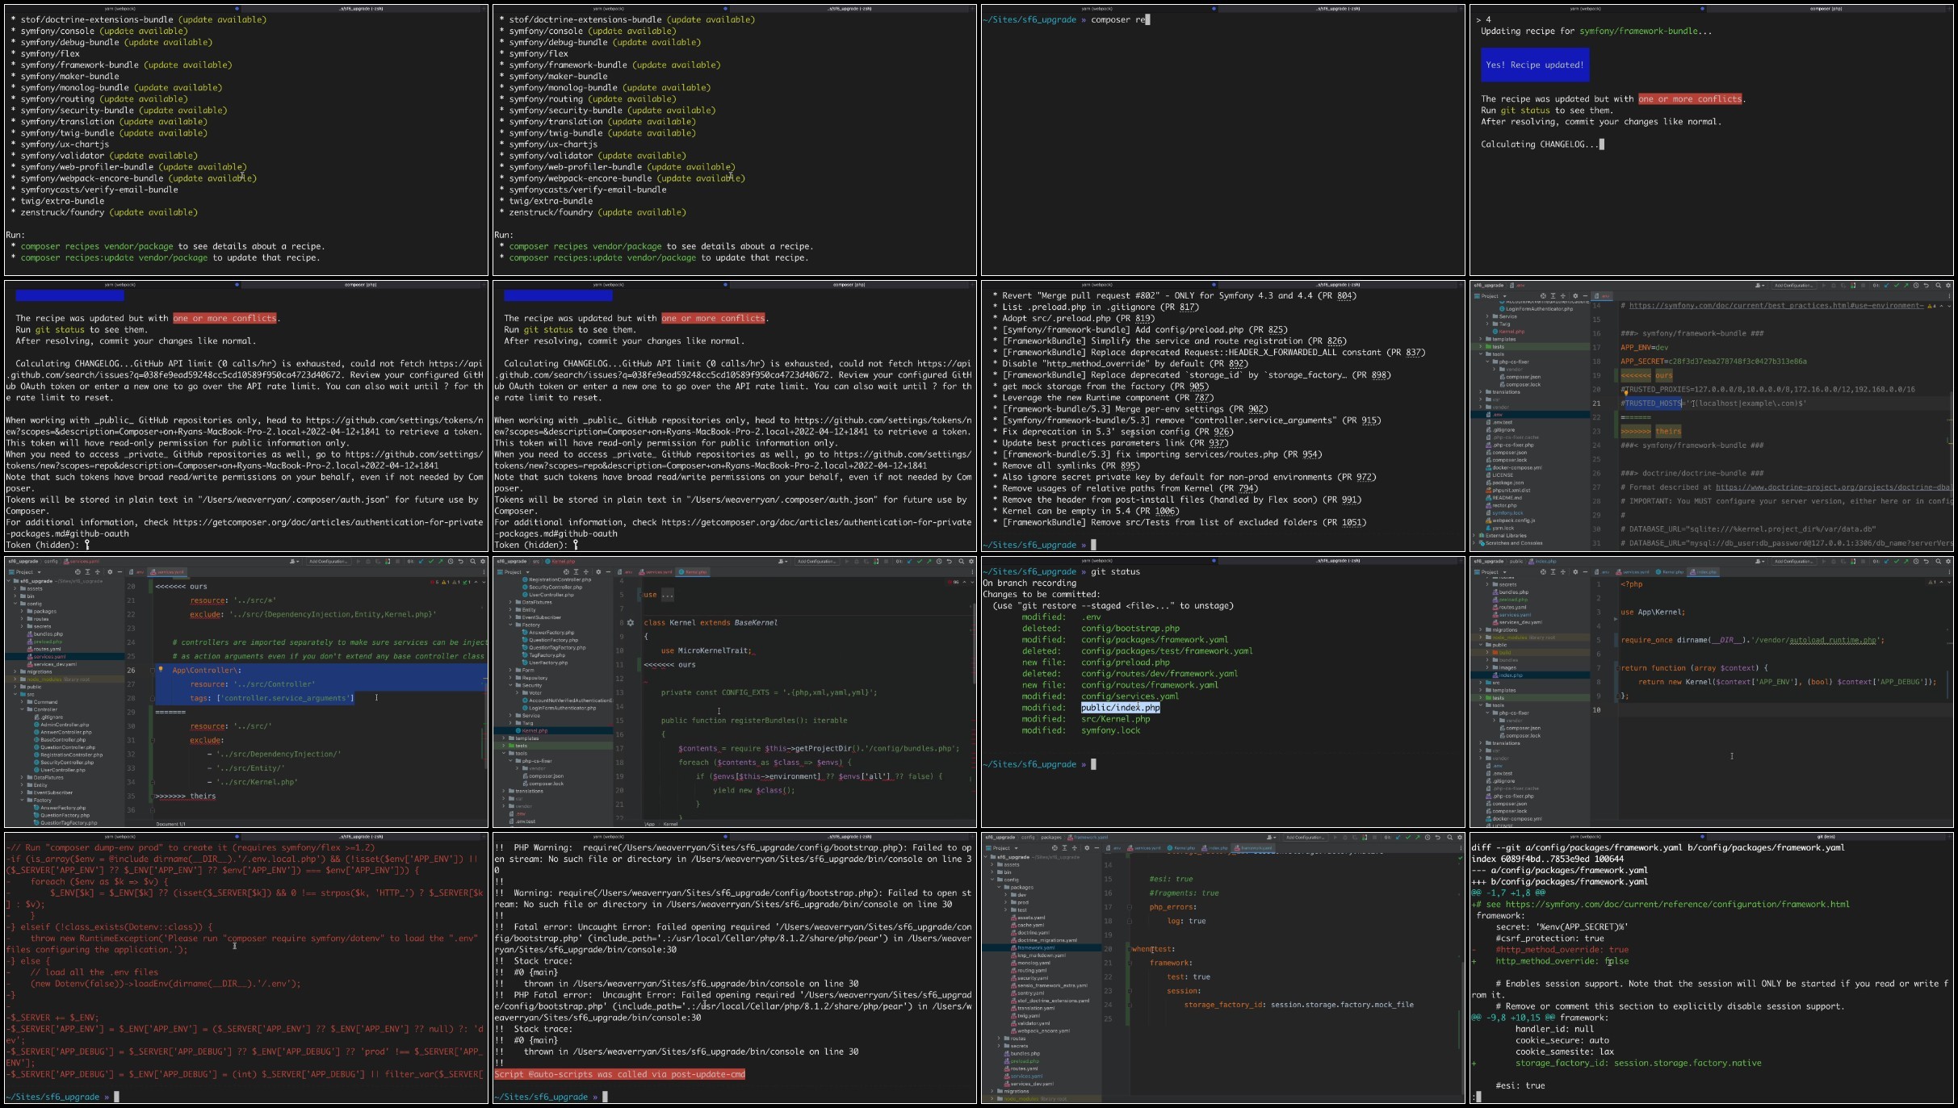Click the yellow lightbulb beside App\Controller line
The height and width of the screenshot is (1108, 1958).
tap(161, 670)
